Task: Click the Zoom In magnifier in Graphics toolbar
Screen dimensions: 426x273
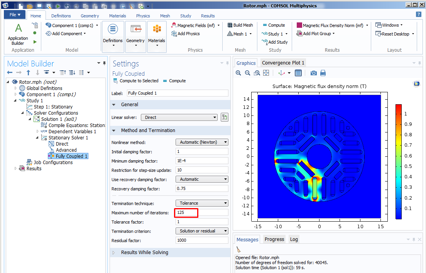Action: (238, 73)
